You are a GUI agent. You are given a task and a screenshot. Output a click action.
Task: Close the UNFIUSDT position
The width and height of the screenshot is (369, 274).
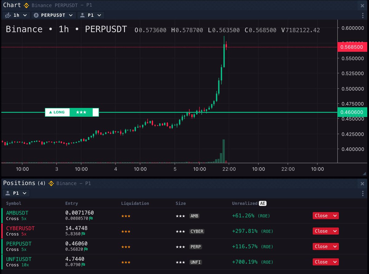tap(321, 262)
